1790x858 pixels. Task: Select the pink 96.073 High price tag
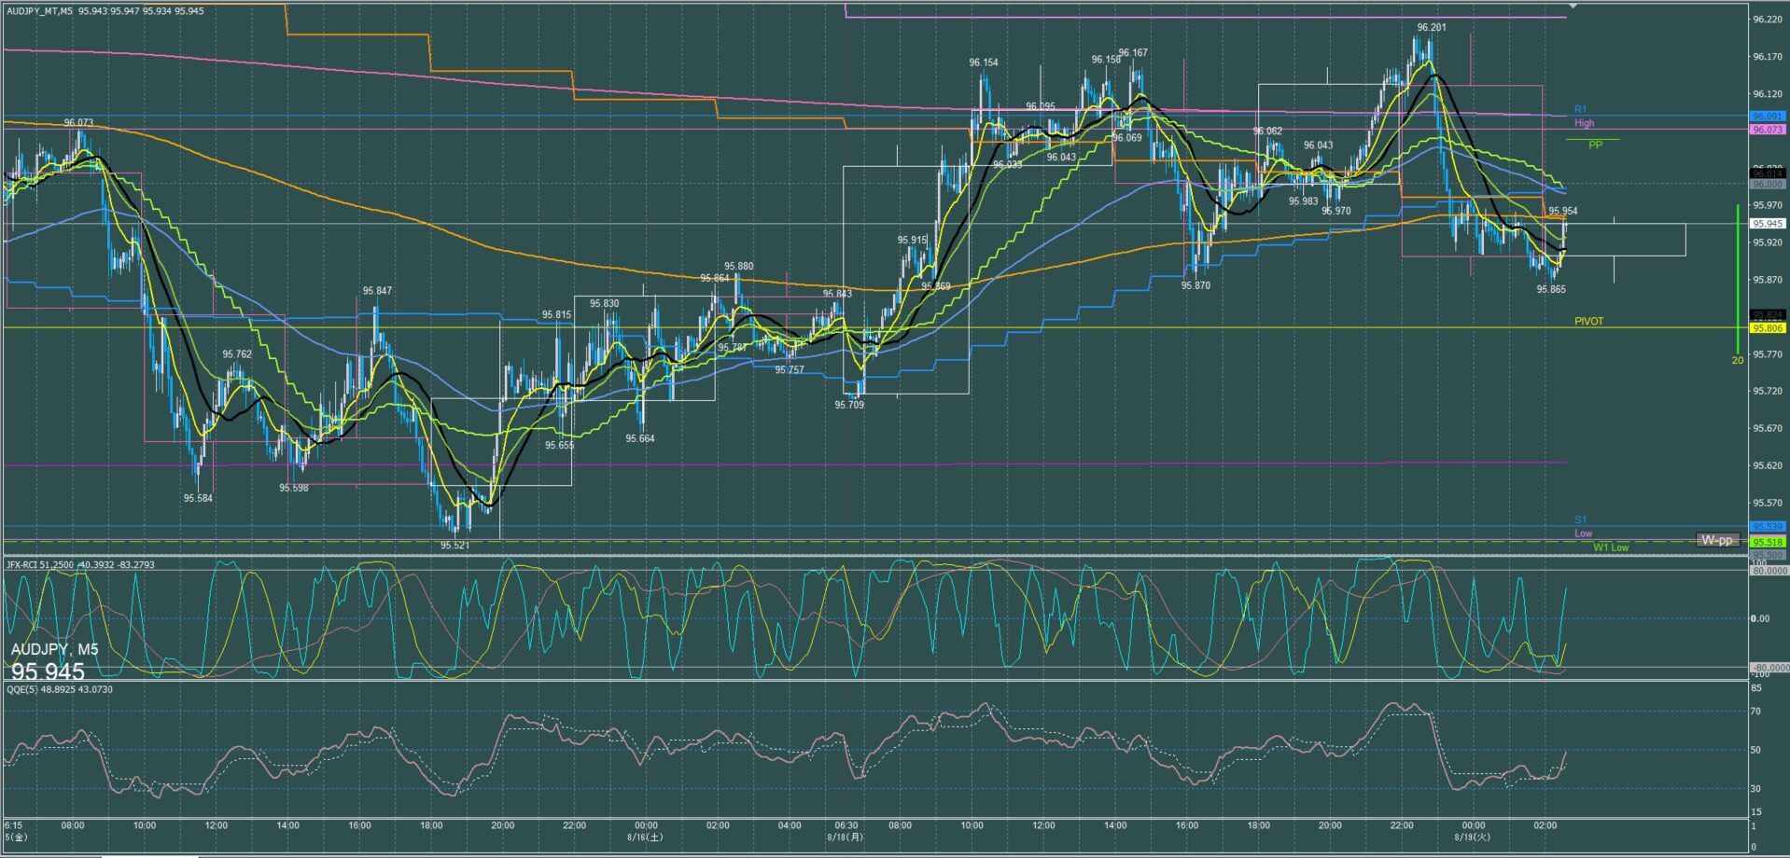pyautogui.click(x=1767, y=130)
